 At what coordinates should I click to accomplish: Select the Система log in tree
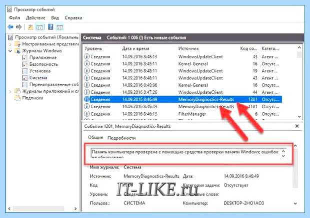[38, 78]
